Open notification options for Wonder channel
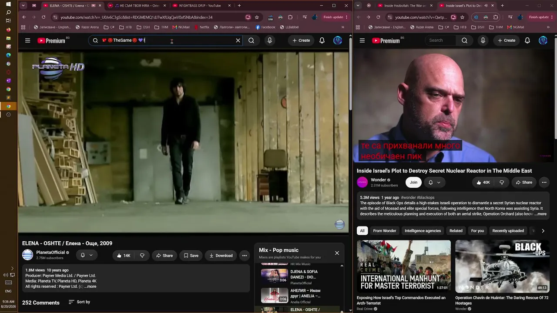557x313 pixels. click(434, 183)
